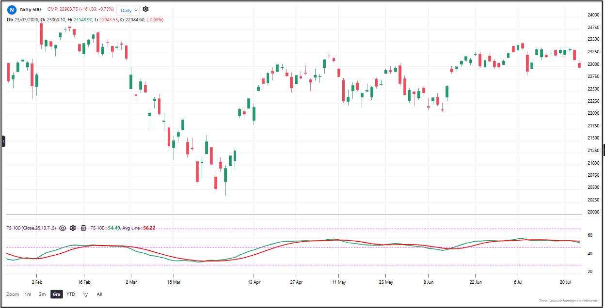The width and height of the screenshot is (605, 308).
Task: Open Zone www.definedgesecurities.com credit link
Action: point(570,301)
